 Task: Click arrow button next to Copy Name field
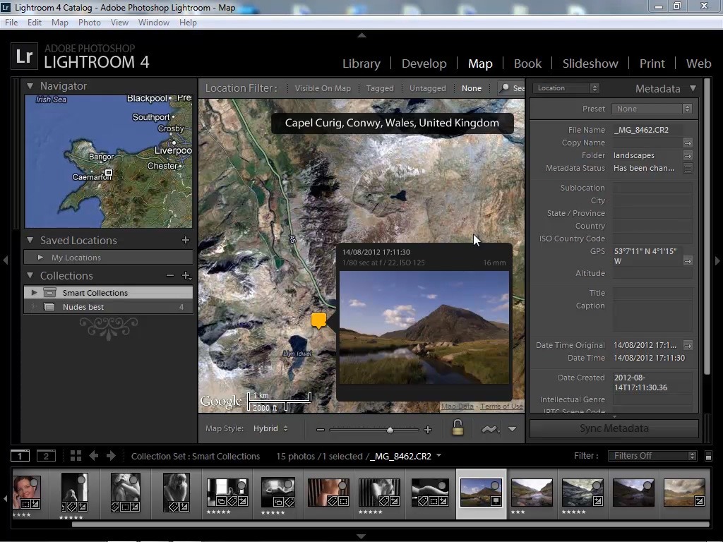pyautogui.click(x=688, y=143)
